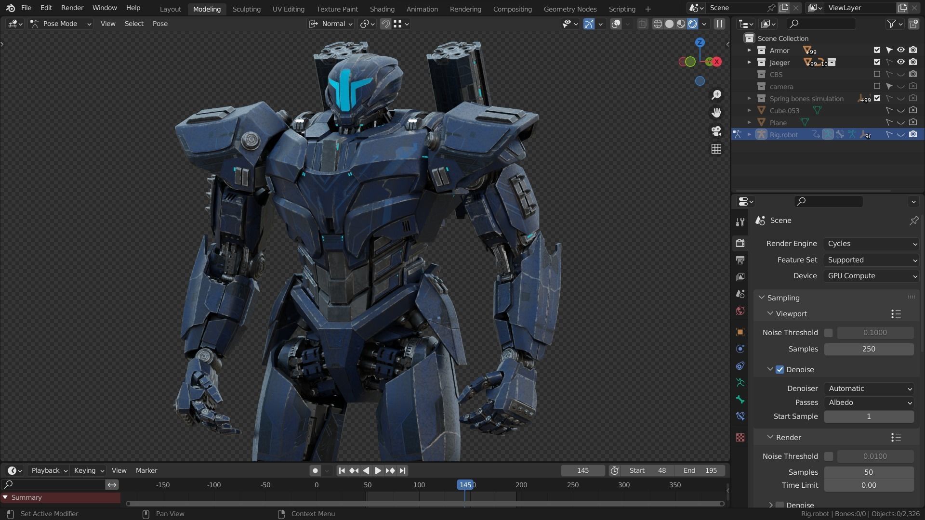Open the Render menu
Image resolution: width=925 pixels, height=520 pixels.
tap(72, 8)
